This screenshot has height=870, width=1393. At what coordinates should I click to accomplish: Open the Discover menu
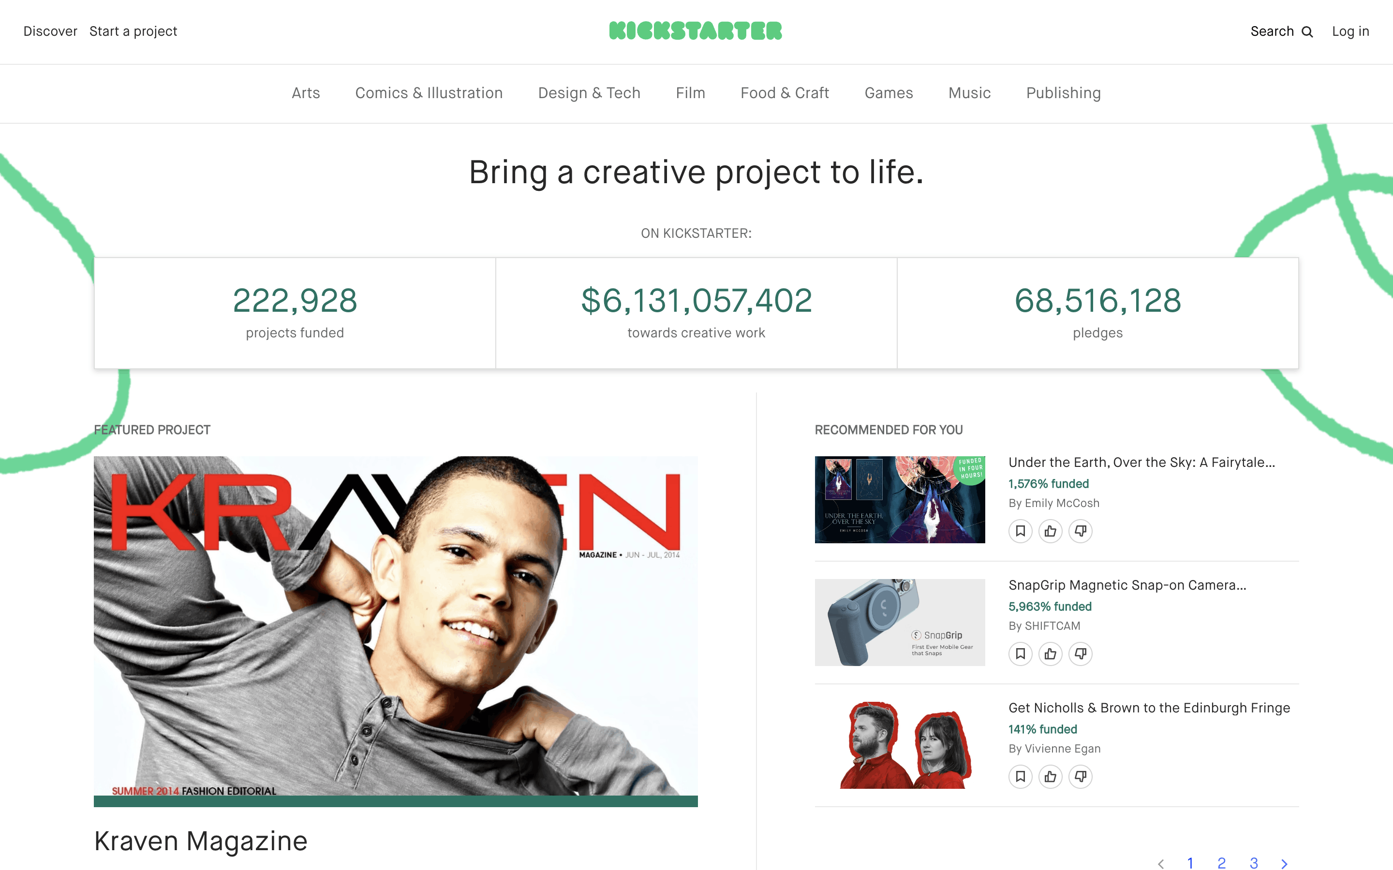(x=50, y=31)
